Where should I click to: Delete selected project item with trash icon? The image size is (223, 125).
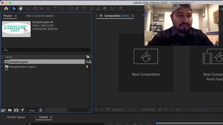pyautogui.click(x=41, y=110)
